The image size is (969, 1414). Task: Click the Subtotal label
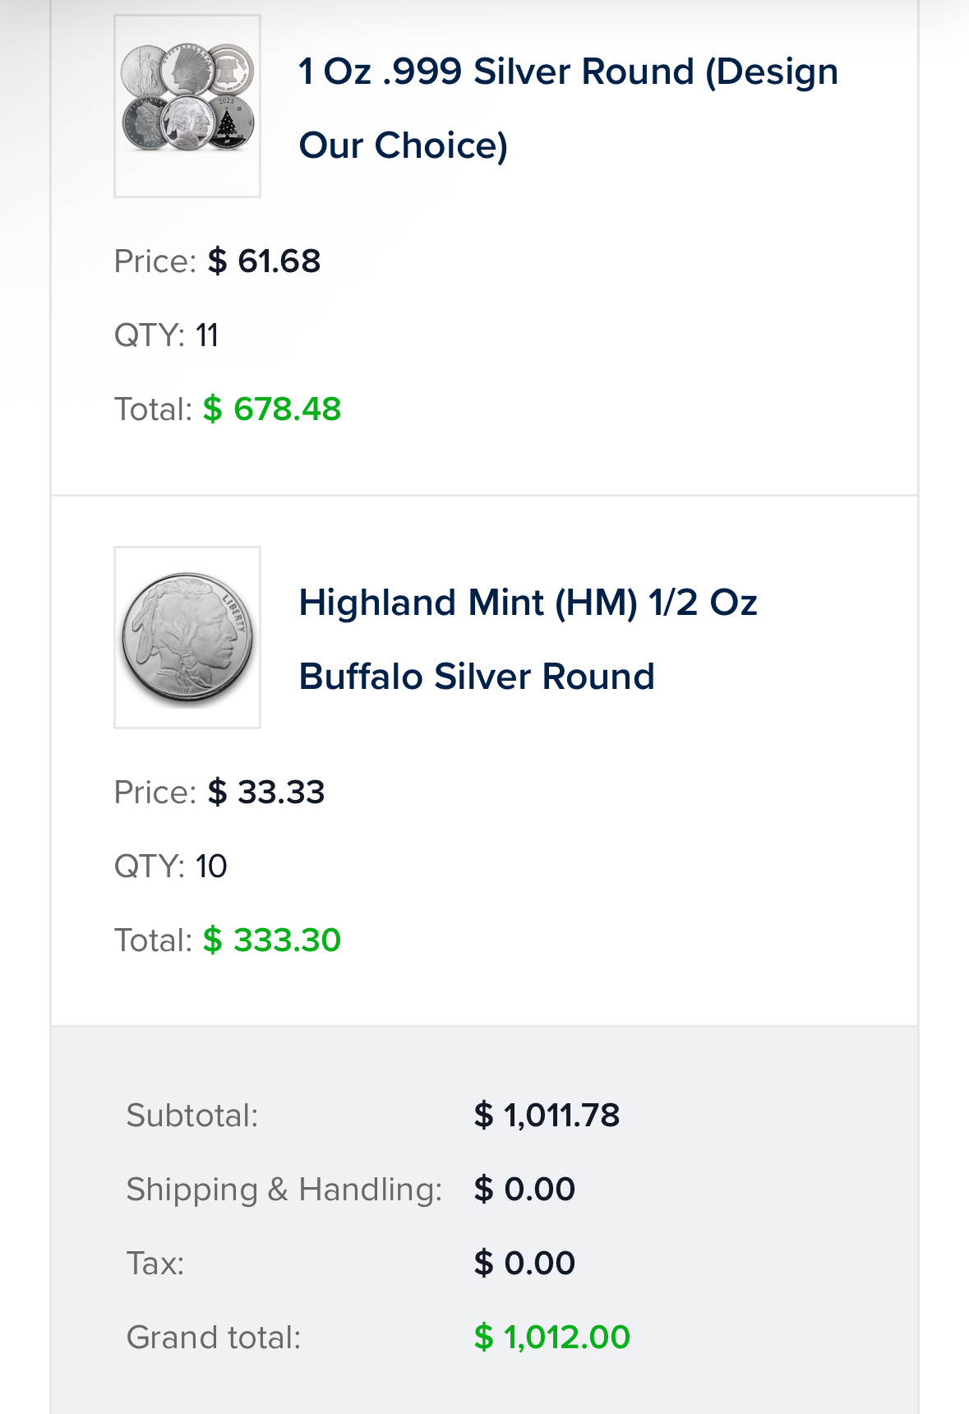click(192, 1116)
